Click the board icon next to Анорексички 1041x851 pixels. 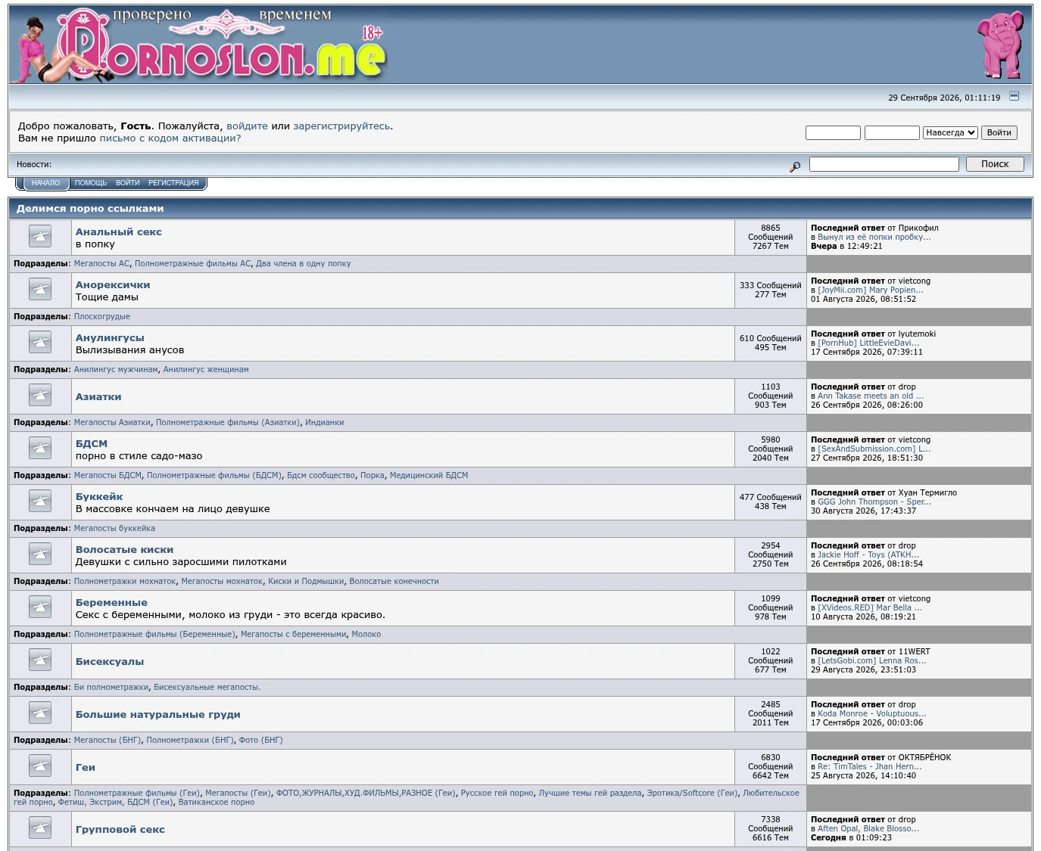40,290
